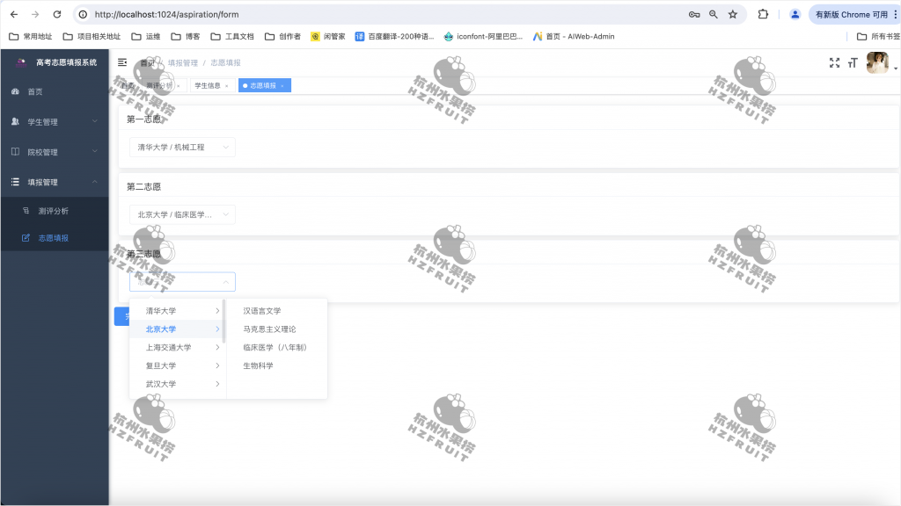Click the 院校管理 icon in the sidebar
The image size is (901, 506).
[15, 151]
